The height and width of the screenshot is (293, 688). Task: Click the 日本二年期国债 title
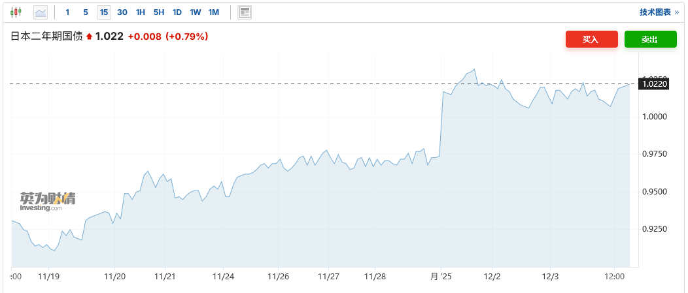click(x=46, y=37)
